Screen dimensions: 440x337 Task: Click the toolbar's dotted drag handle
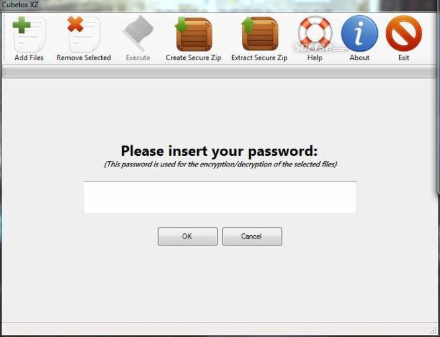4,38
